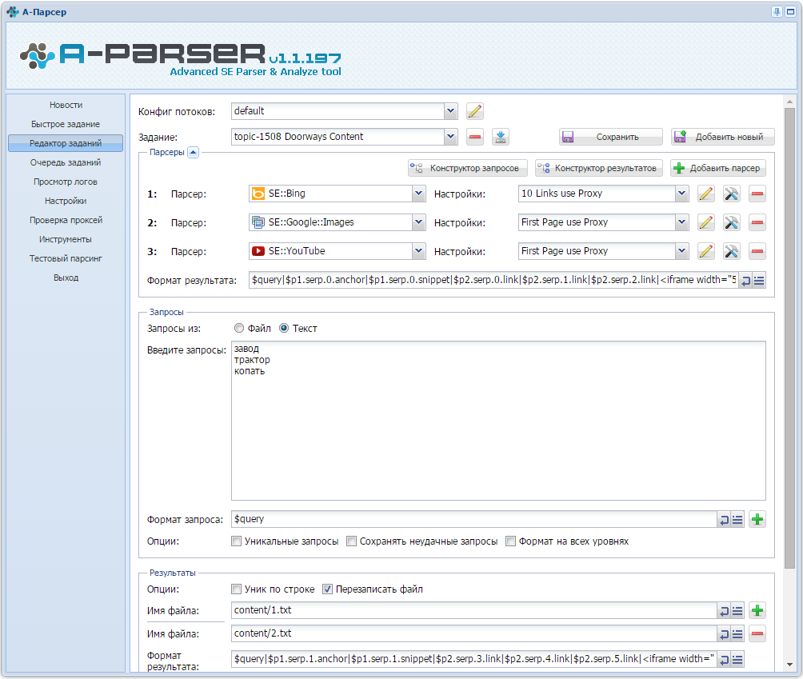Edit the thread config with pencil icon

475,111
